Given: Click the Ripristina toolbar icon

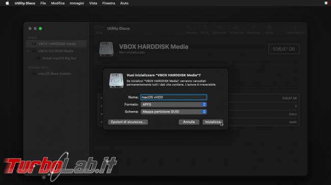Looking at the screenshot, I should (253, 27).
